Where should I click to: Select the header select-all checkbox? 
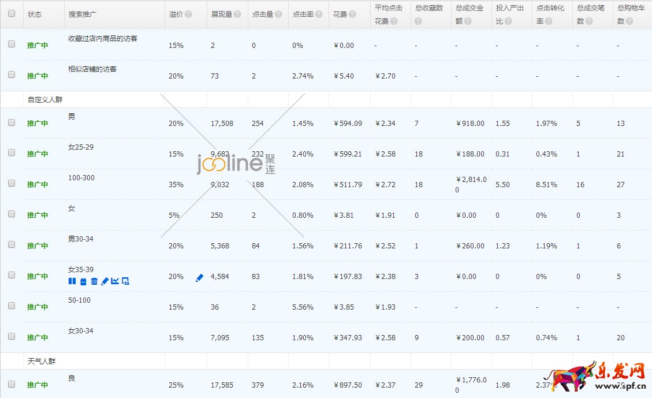tap(11, 14)
